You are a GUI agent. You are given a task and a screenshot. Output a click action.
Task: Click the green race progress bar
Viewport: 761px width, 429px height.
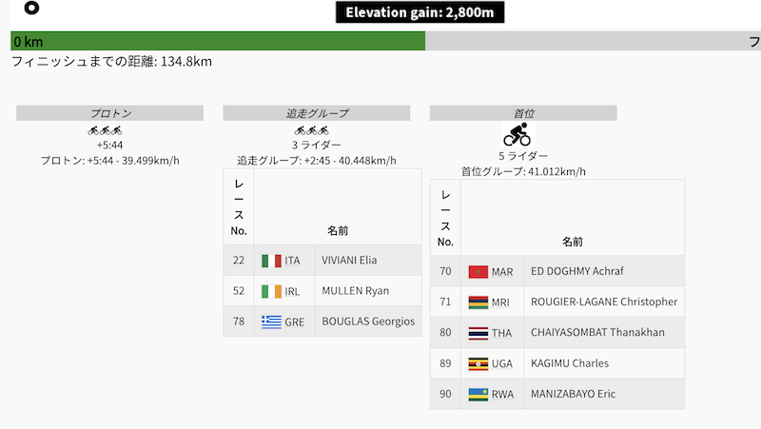click(x=218, y=41)
